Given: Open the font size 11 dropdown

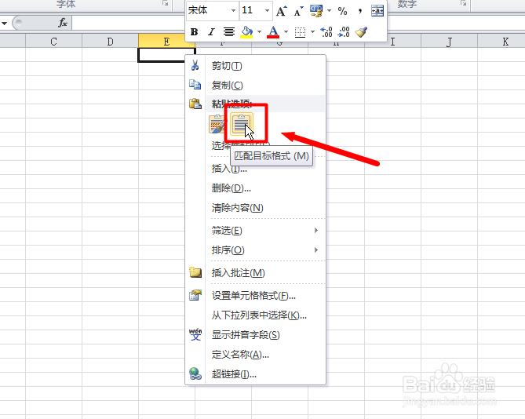Looking at the screenshot, I should click(267, 11).
